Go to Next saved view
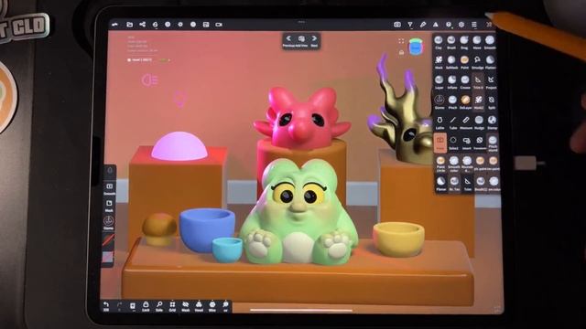The width and height of the screenshot is (586, 329). [x=314, y=40]
